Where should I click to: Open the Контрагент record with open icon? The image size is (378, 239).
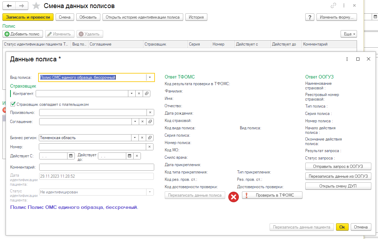[x=147, y=94]
